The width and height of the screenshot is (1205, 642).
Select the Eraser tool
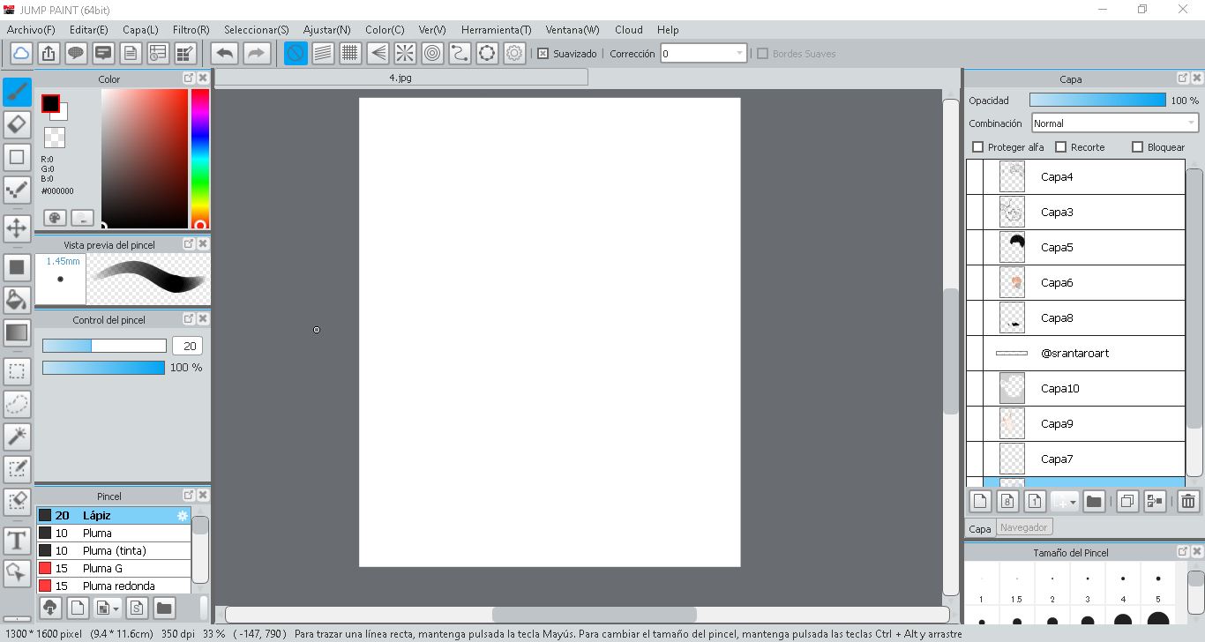tap(17, 124)
